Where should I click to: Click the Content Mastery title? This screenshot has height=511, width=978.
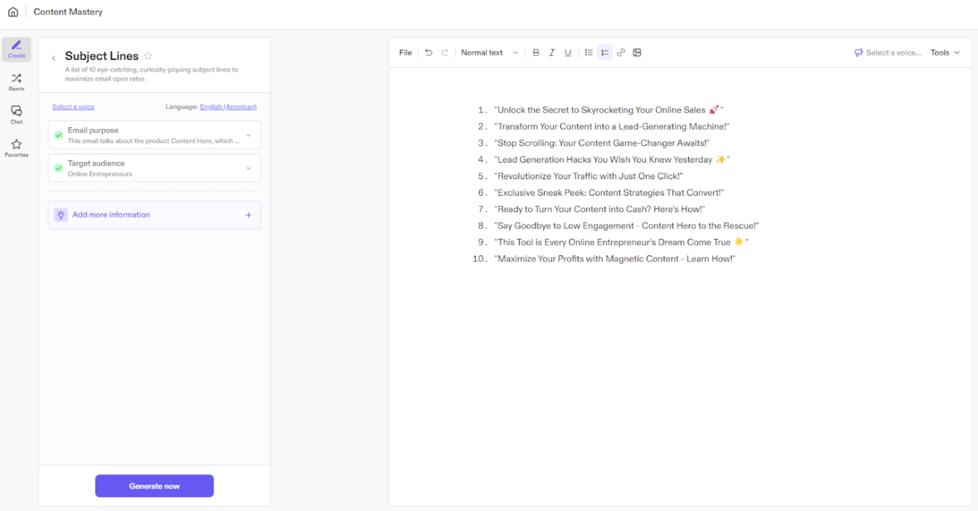[68, 12]
